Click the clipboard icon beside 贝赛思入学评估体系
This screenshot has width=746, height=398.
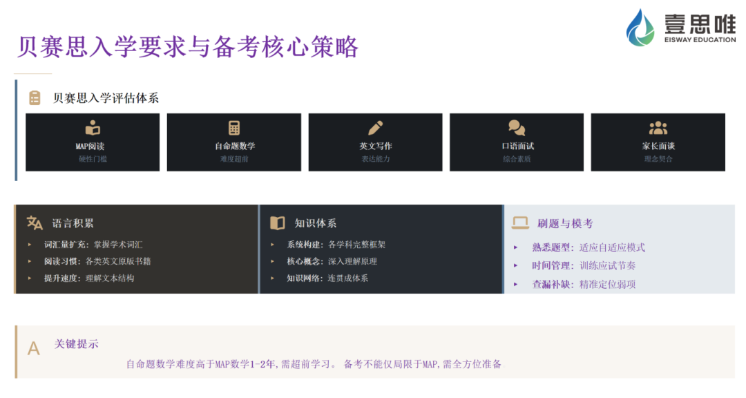[x=35, y=98]
